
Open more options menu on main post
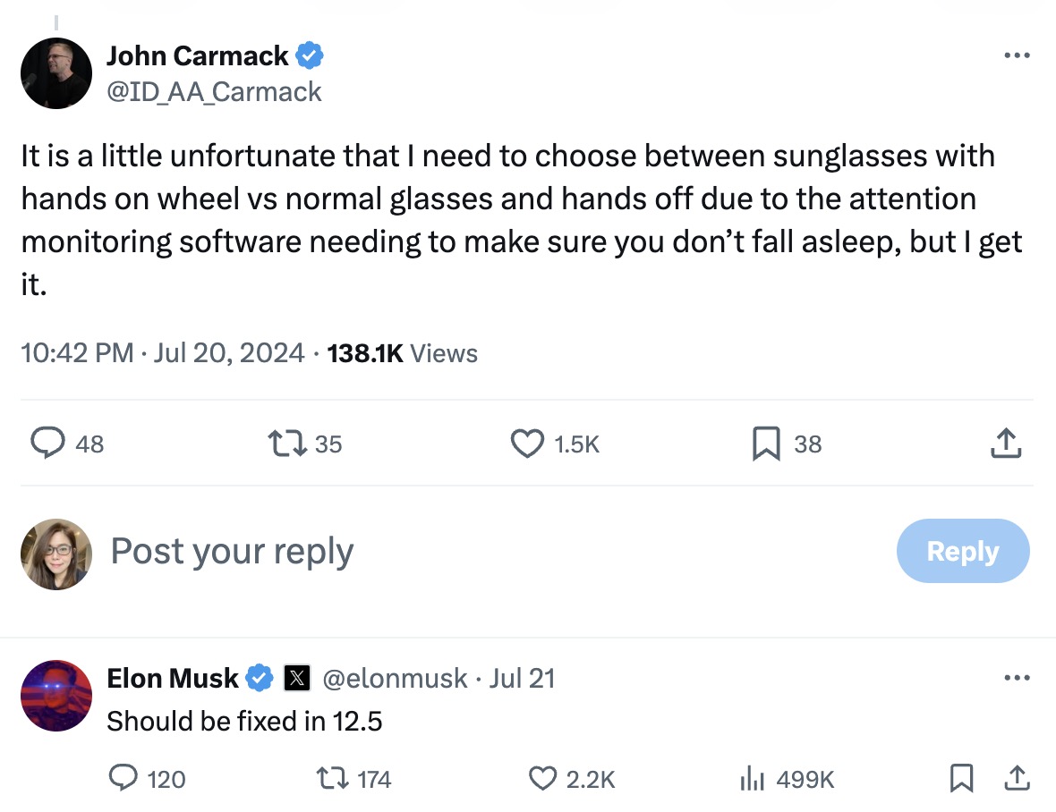click(1017, 55)
